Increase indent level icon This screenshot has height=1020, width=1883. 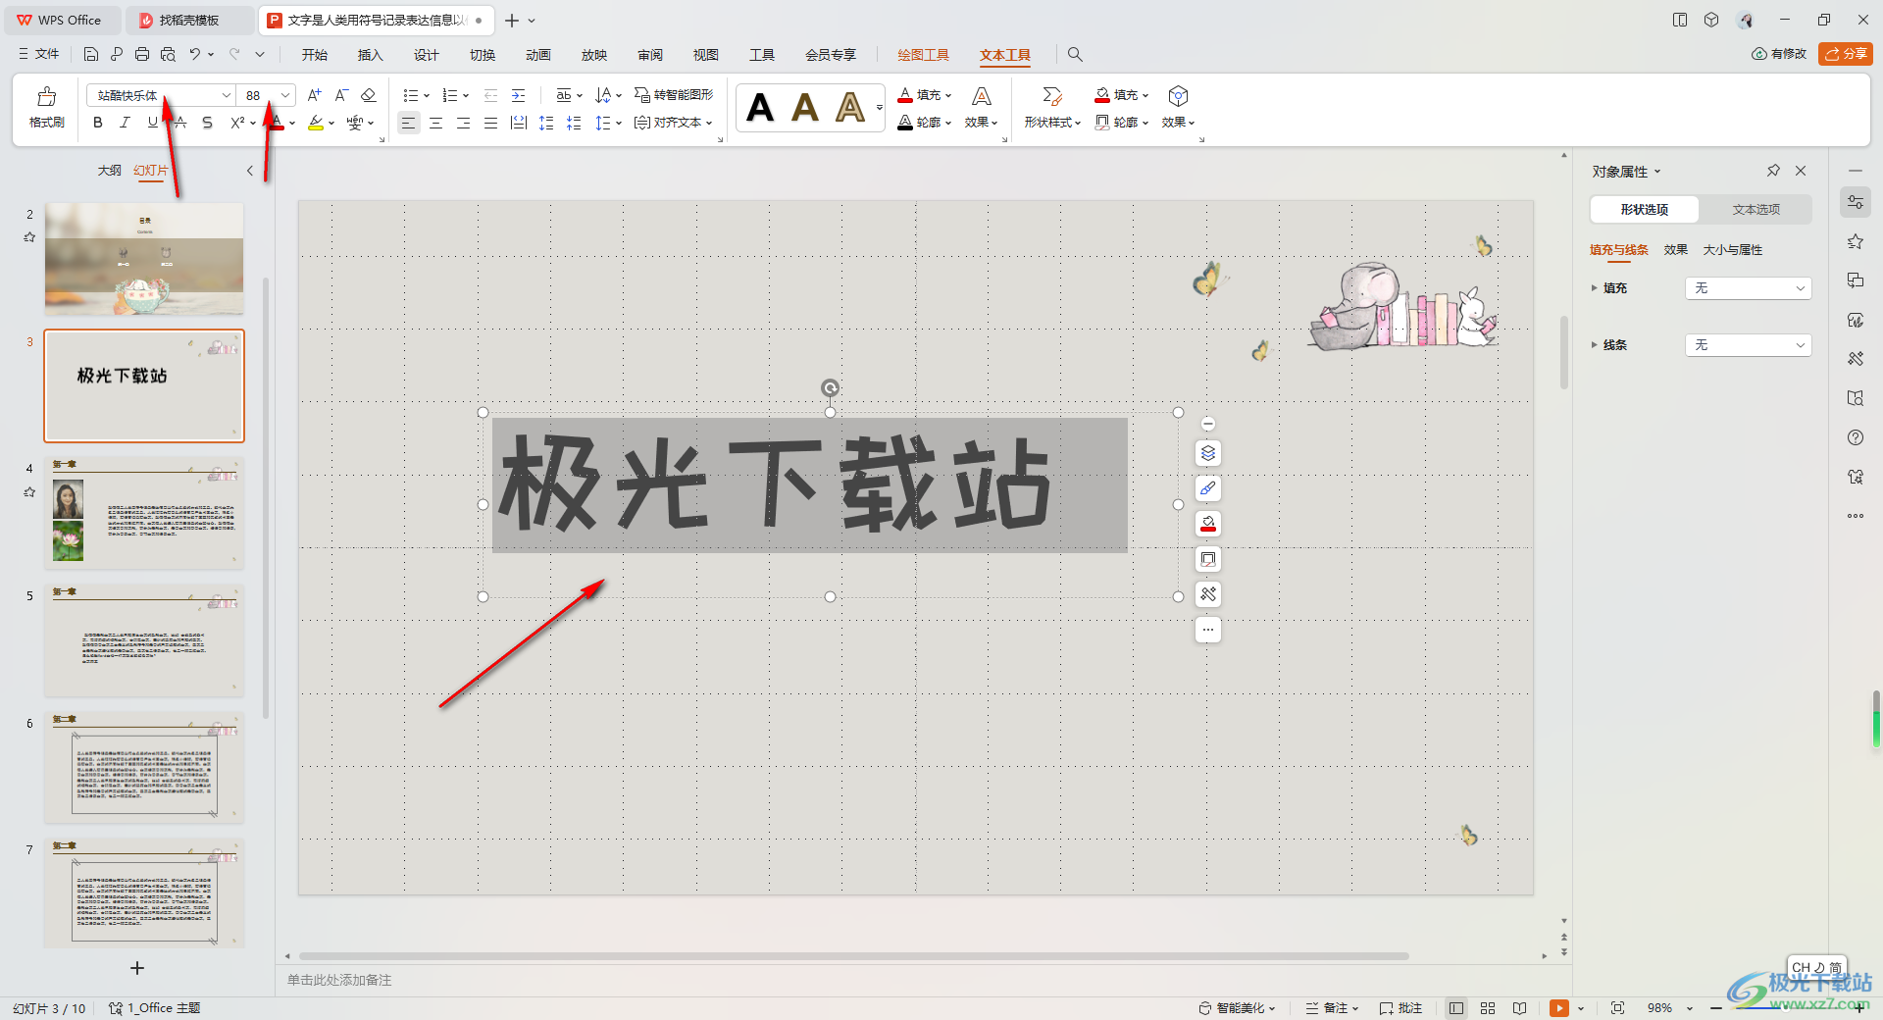(x=518, y=95)
